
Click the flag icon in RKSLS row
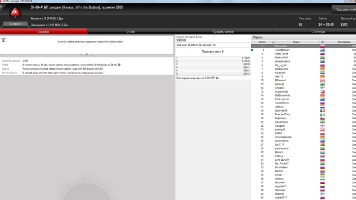pos(322,171)
